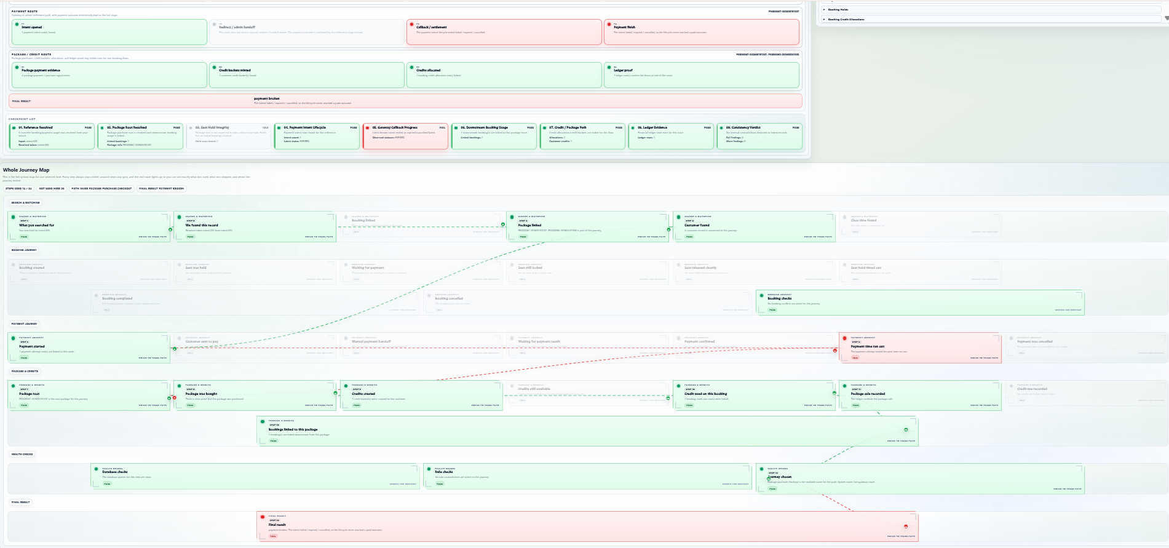
Task: Click the green dot on Package payment evidence
Action: tap(17, 68)
